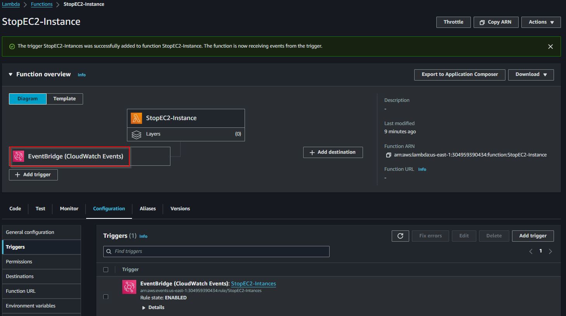This screenshot has width=566, height=316.
Task: Click the Layers row in the diagram
Action: (x=186, y=134)
